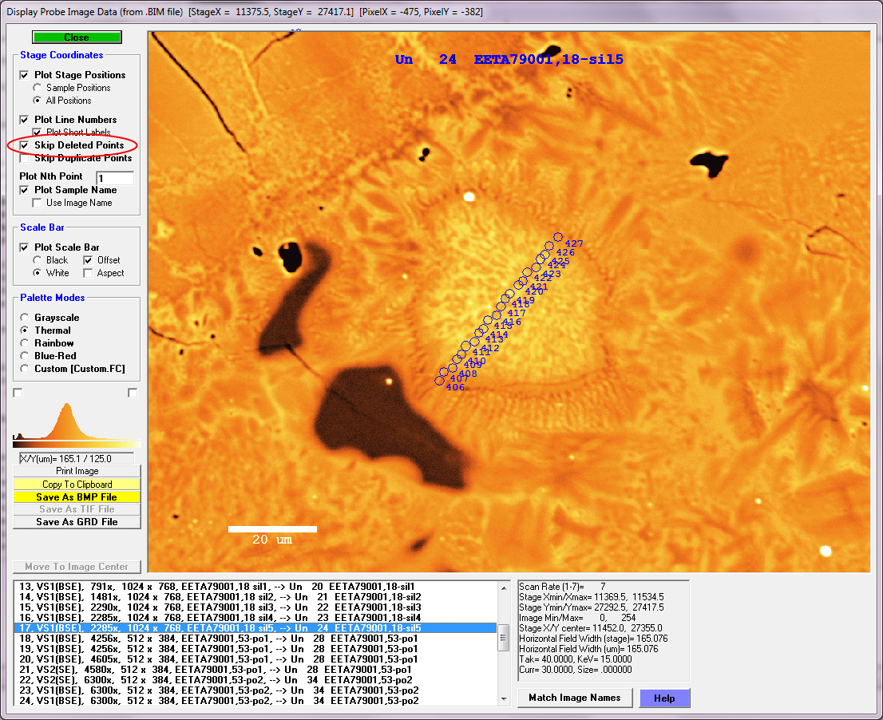The image size is (883, 720).
Task: Select Black scale bar color
Action: tap(38, 260)
